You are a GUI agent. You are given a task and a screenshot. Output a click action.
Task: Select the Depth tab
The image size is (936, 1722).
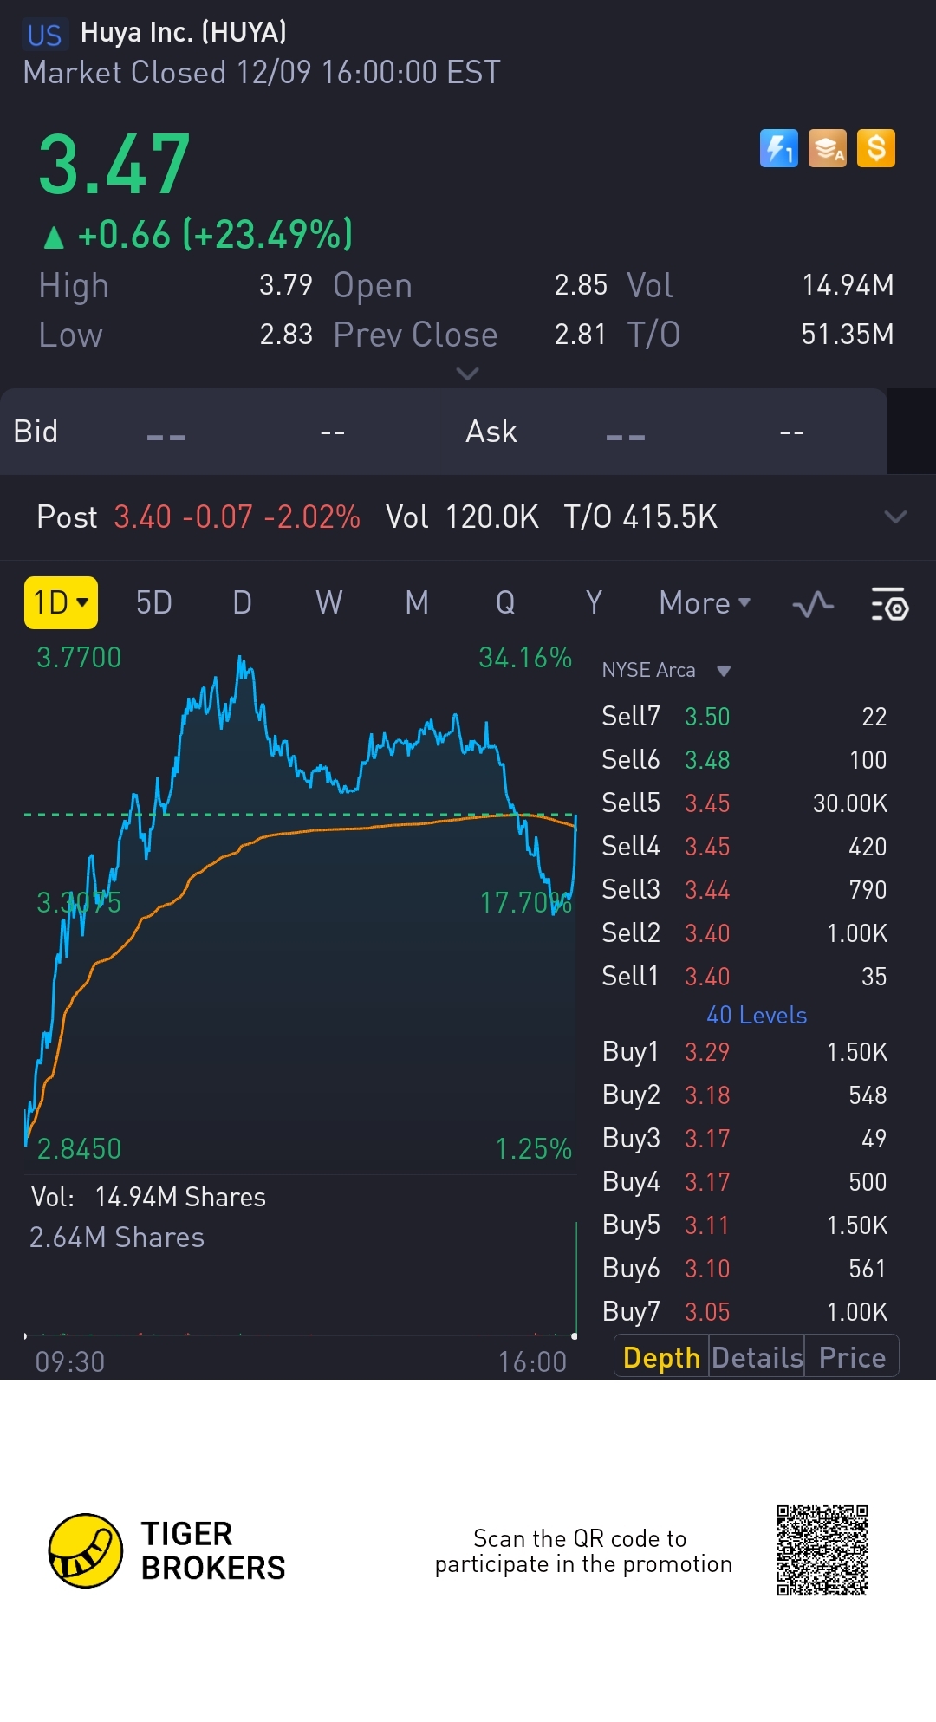pyautogui.click(x=661, y=1357)
